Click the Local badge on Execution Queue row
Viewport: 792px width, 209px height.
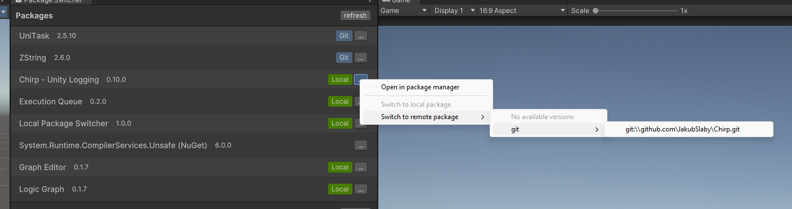tap(340, 101)
